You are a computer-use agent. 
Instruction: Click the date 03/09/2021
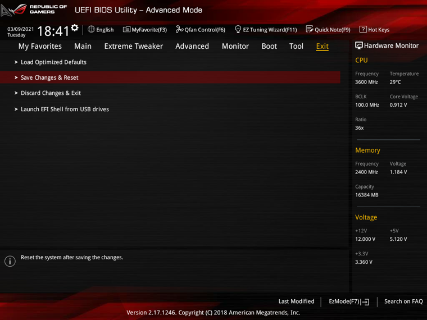click(20, 29)
